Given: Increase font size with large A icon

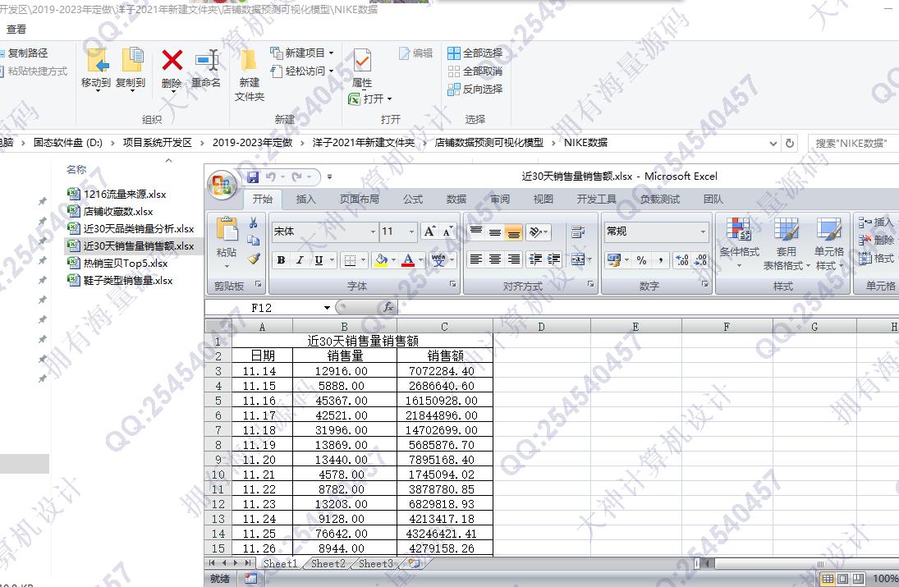Looking at the screenshot, I should [429, 231].
